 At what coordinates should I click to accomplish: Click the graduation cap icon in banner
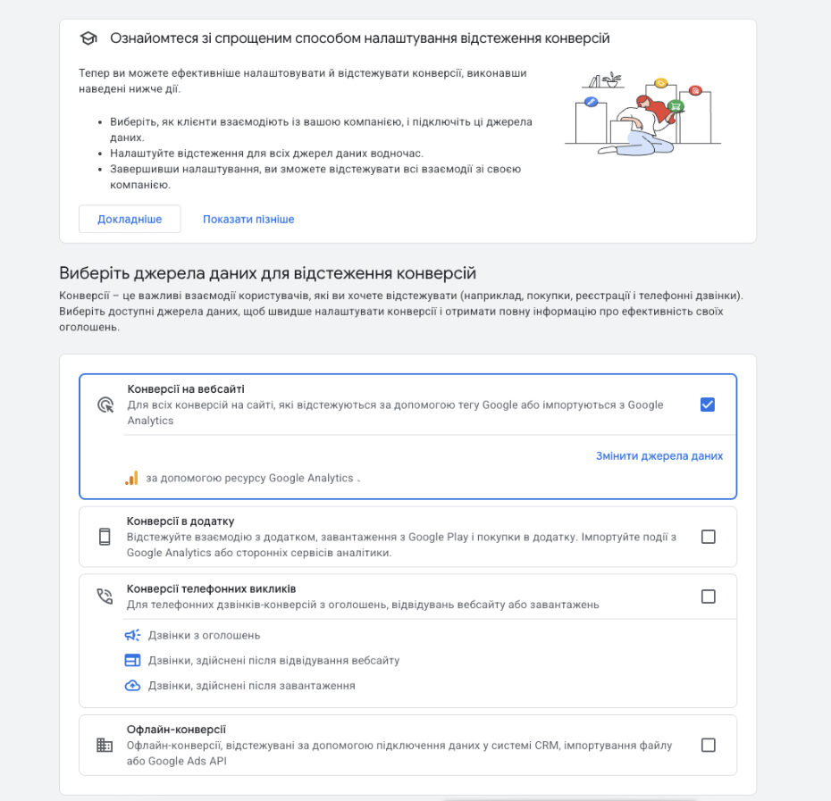88,38
